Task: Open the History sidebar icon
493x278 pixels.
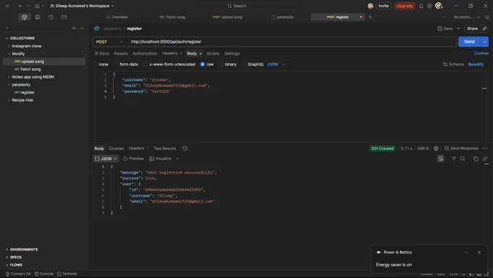Action: (51, 17)
